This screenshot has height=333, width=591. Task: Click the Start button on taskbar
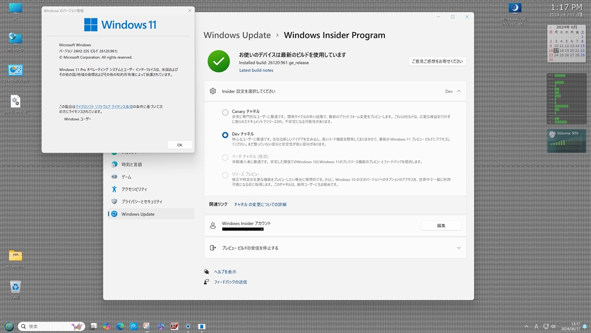[9, 326]
